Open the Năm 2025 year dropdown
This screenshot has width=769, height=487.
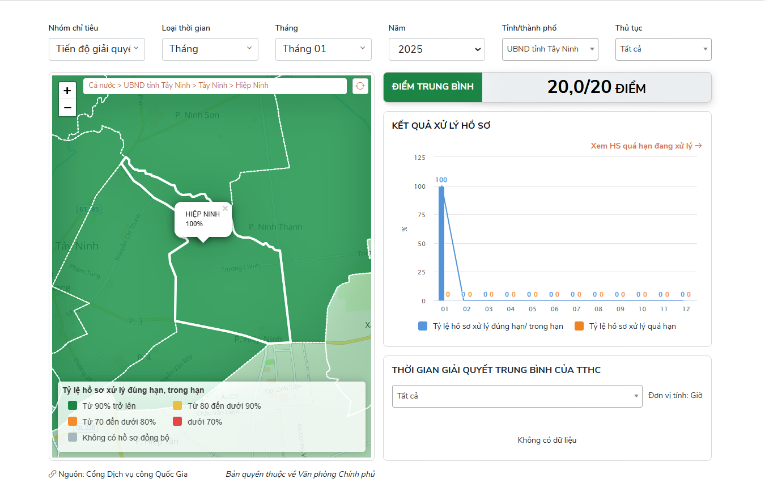point(437,49)
